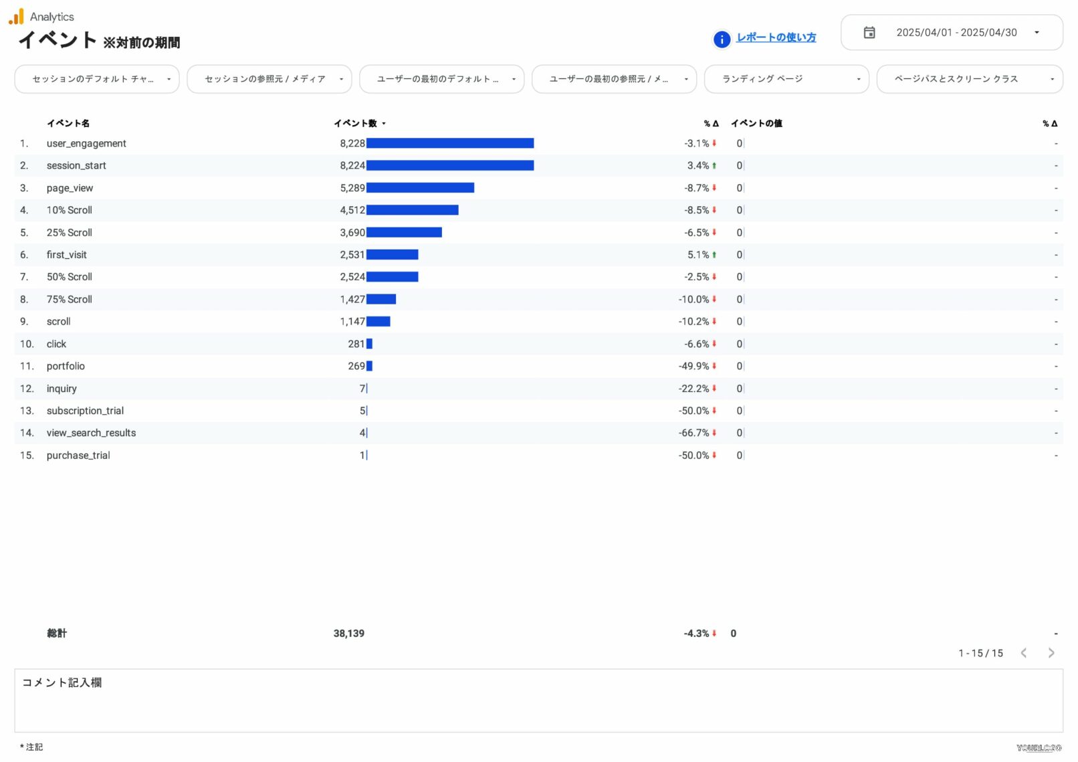This screenshot has height=762, width=1078.
Task: Sort by イベントの値 column header
Action: [756, 123]
